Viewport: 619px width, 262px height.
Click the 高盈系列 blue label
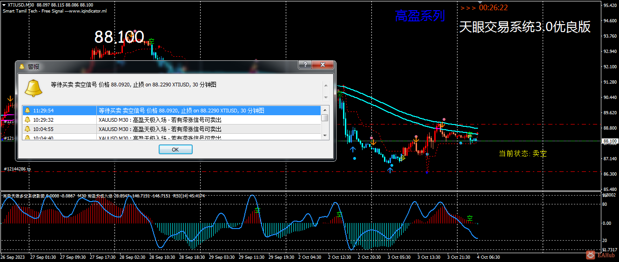coord(420,16)
